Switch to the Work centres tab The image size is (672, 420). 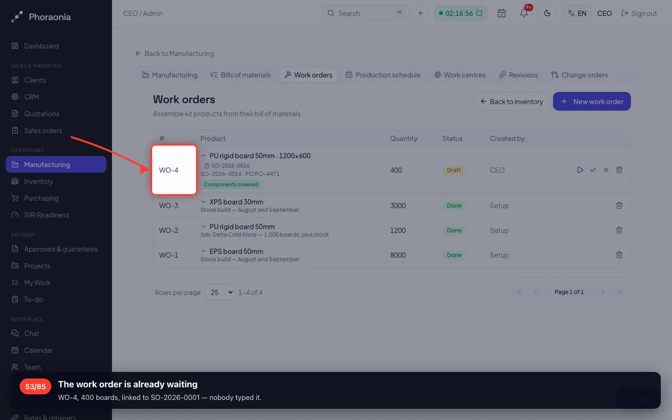(460, 75)
